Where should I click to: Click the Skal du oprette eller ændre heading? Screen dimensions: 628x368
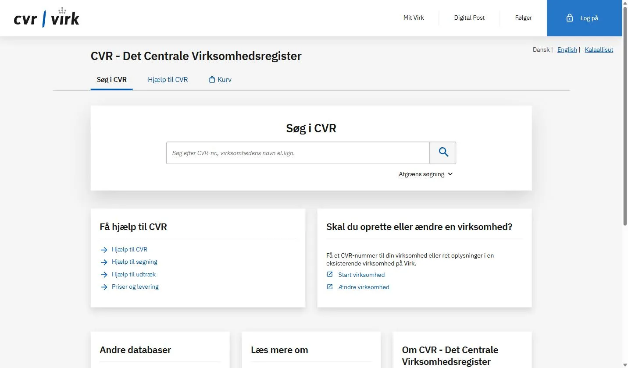point(419,227)
